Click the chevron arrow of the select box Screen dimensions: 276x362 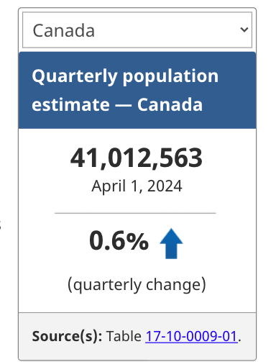pyautogui.click(x=244, y=30)
